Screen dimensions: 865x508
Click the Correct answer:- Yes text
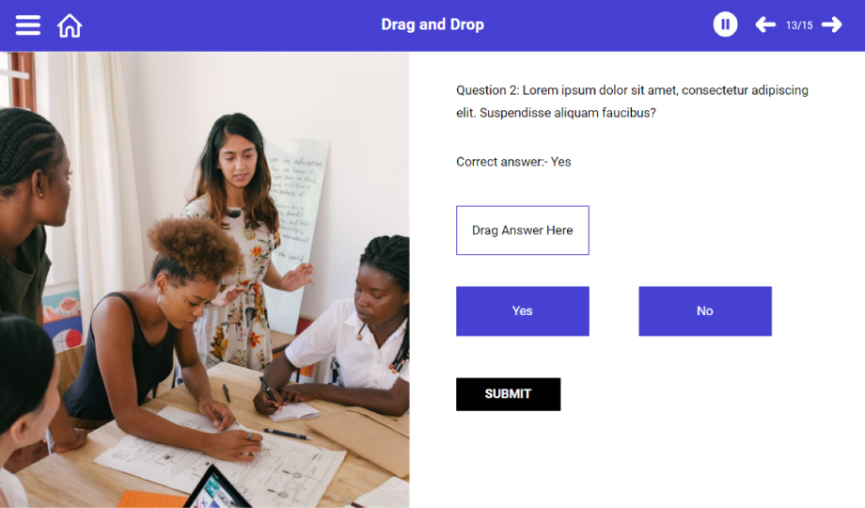click(513, 162)
